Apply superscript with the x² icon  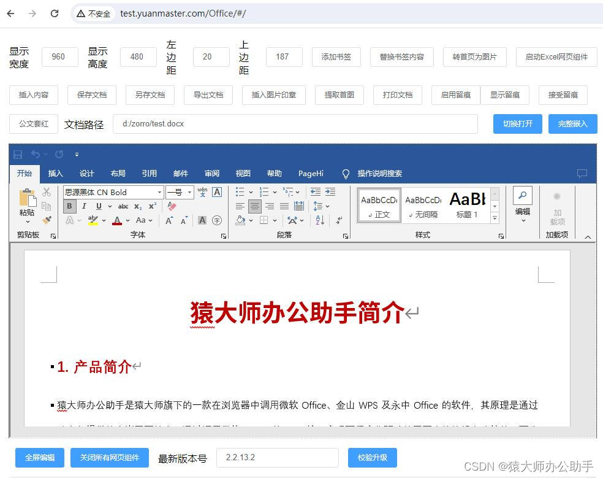153,206
